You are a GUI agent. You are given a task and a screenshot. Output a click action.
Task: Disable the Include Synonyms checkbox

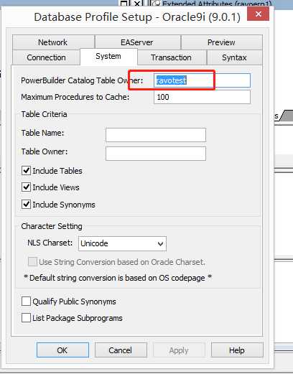(26, 205)
